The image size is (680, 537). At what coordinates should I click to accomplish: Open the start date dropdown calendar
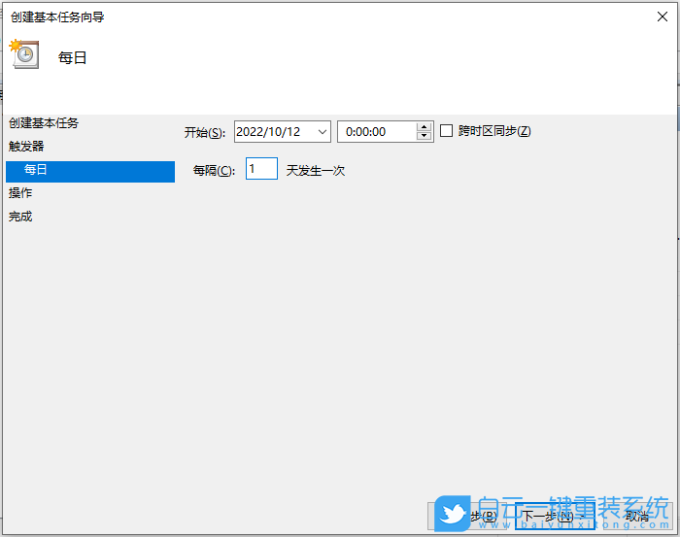pos(323,132)
